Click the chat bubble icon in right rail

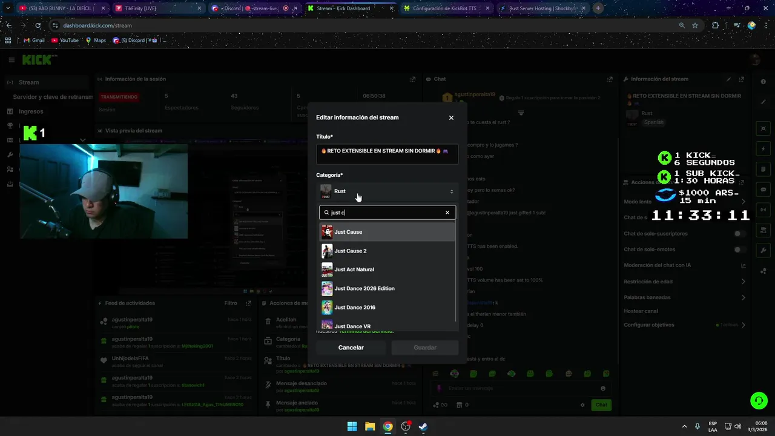[763, 190]
